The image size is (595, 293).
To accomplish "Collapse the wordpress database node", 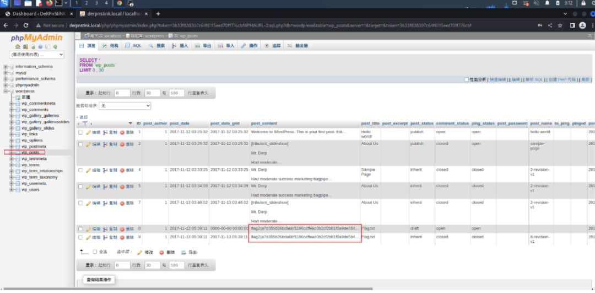I will pyautogui.click(x=6, y=91).
